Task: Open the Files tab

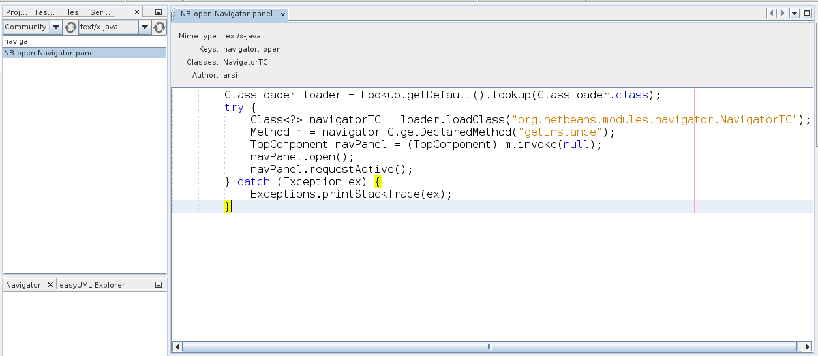Action: click(70, 12)
